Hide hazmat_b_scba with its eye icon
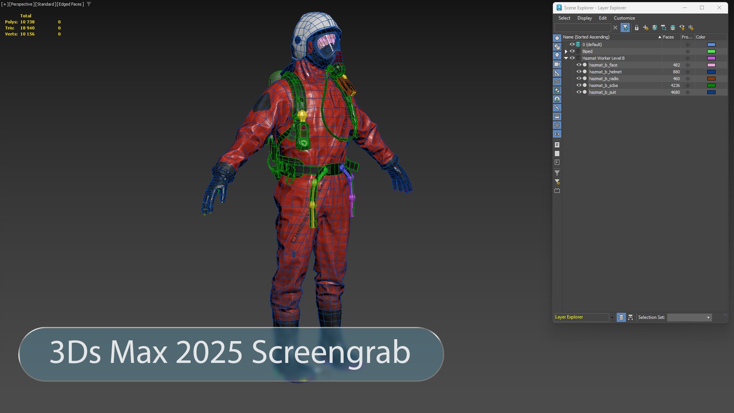Screen dimensions: 734x413 tap(579, 85)
